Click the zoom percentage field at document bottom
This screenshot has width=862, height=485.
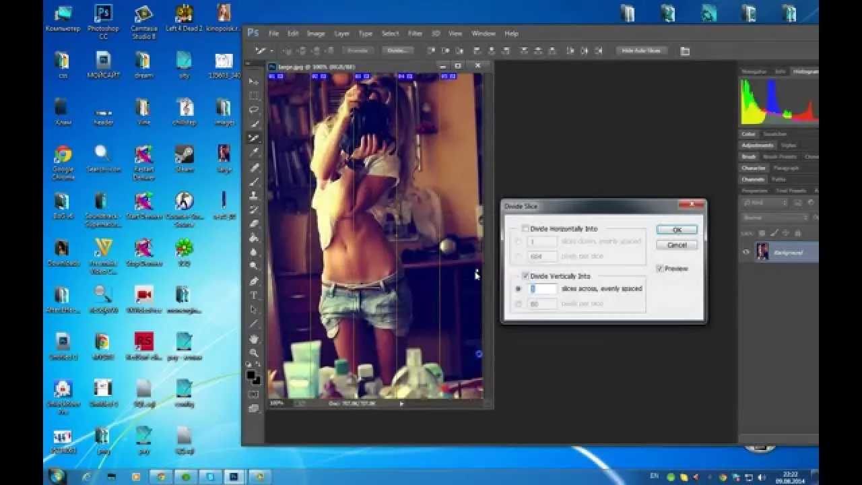point(277,403)
